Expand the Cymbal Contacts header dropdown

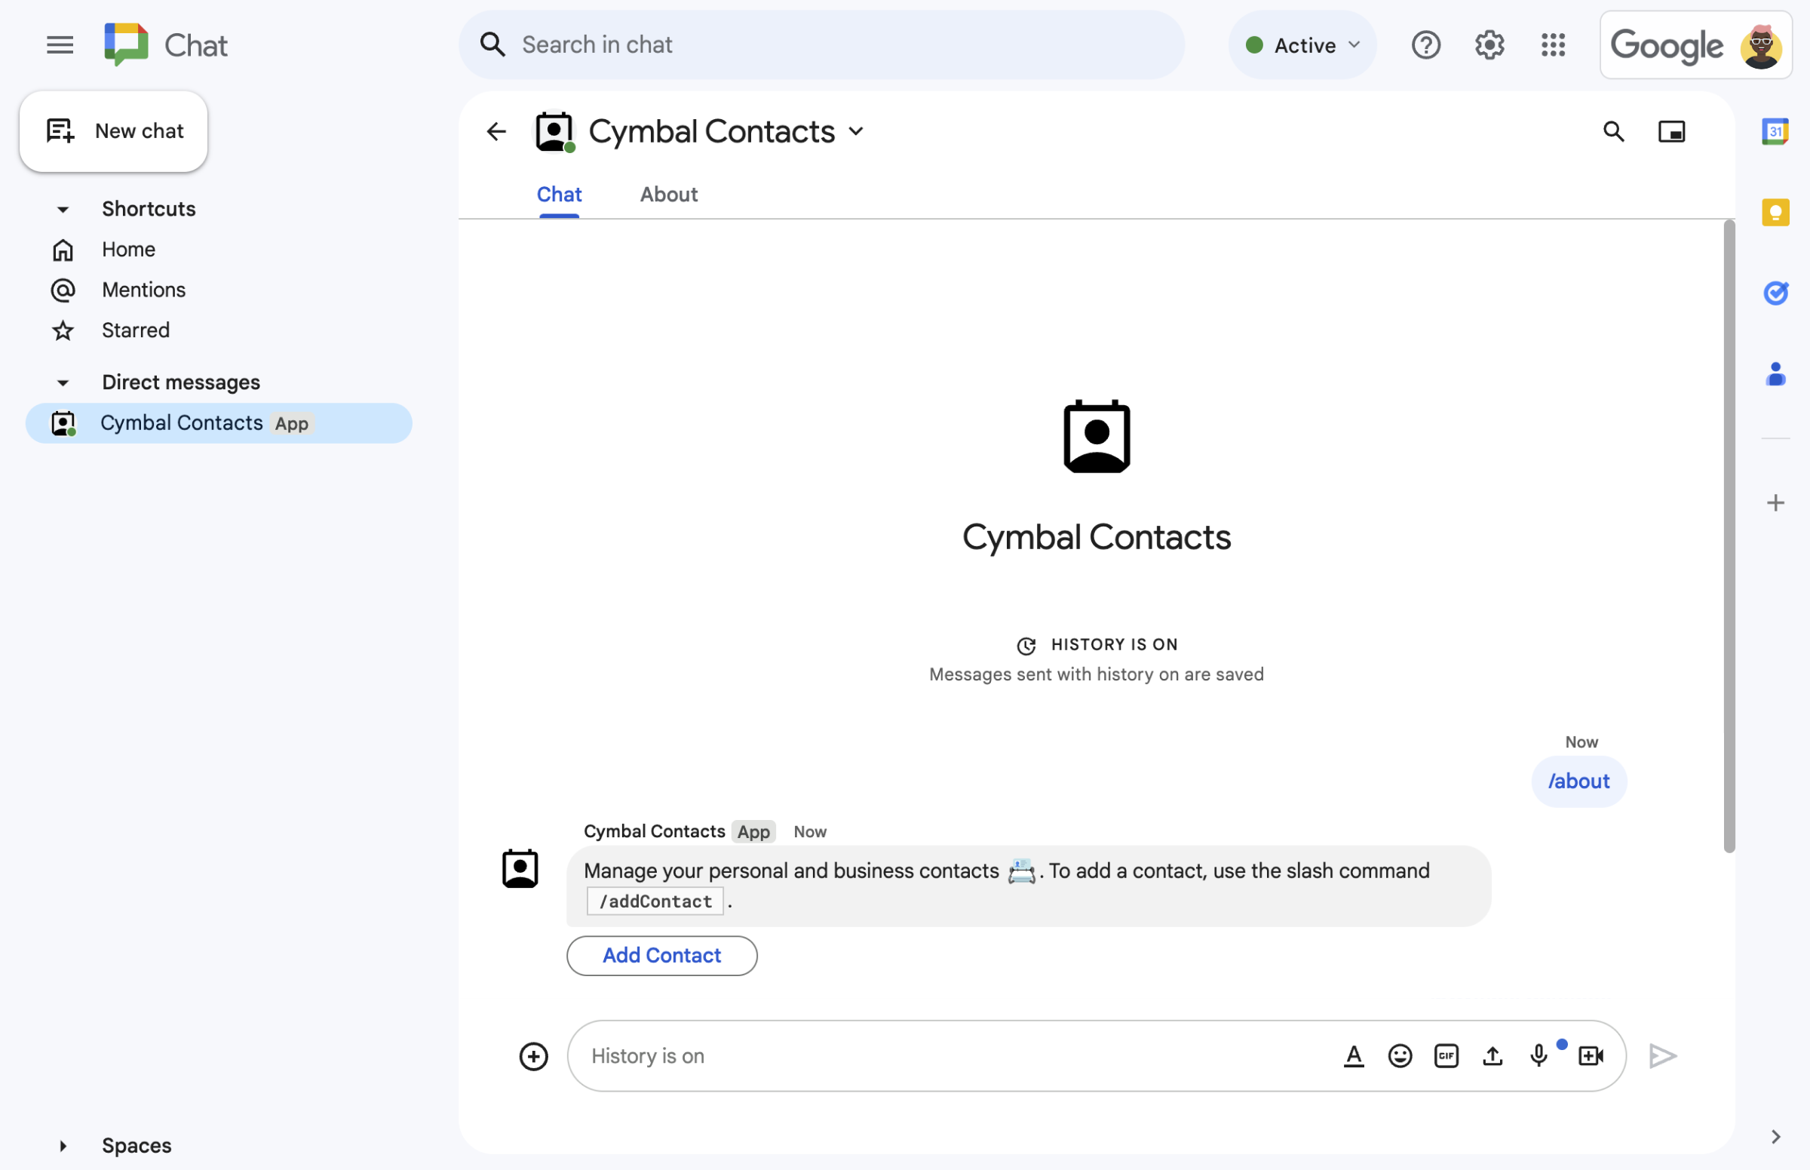coord(857,129)
